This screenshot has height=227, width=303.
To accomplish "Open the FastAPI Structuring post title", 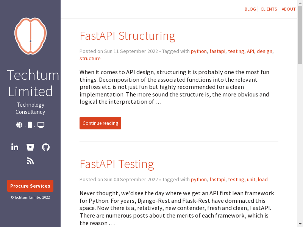I will [x=127, y=36].
